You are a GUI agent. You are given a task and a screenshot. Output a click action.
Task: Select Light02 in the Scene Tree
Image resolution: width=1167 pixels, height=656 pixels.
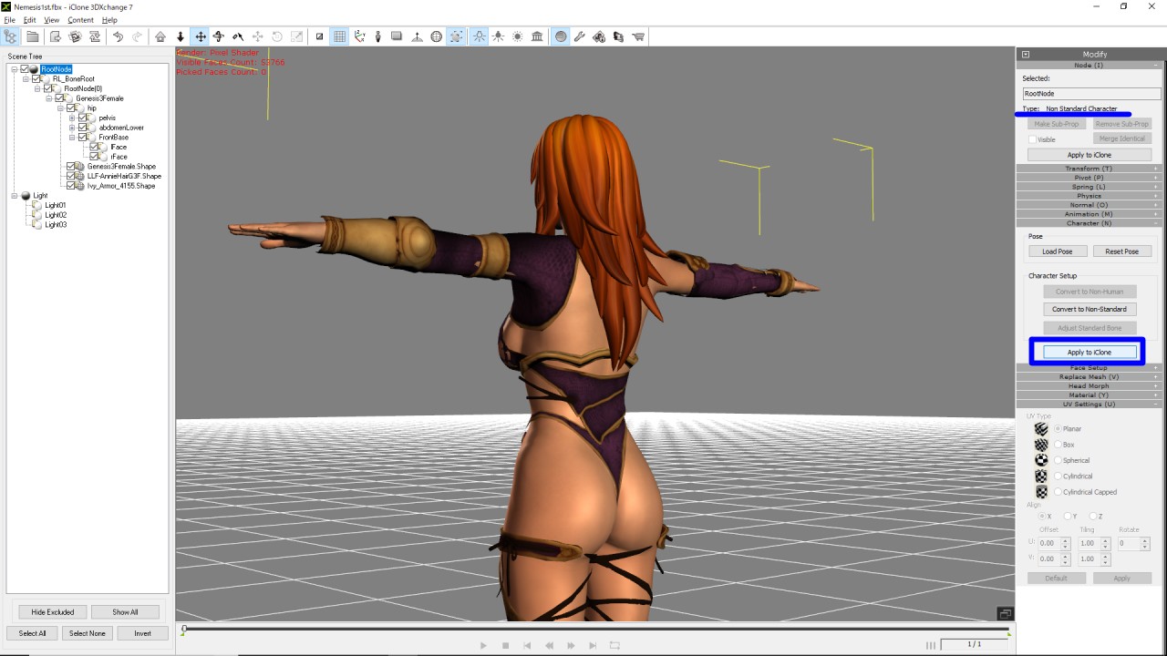(x=56, y=215)
